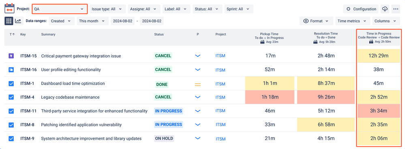Switch to the line chart view icon
Viewport: 405px width, 149px height.
tap(18, 21)
